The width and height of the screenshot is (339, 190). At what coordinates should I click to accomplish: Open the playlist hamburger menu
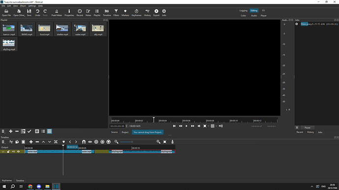pyautogui.click(x=3, y=131)
